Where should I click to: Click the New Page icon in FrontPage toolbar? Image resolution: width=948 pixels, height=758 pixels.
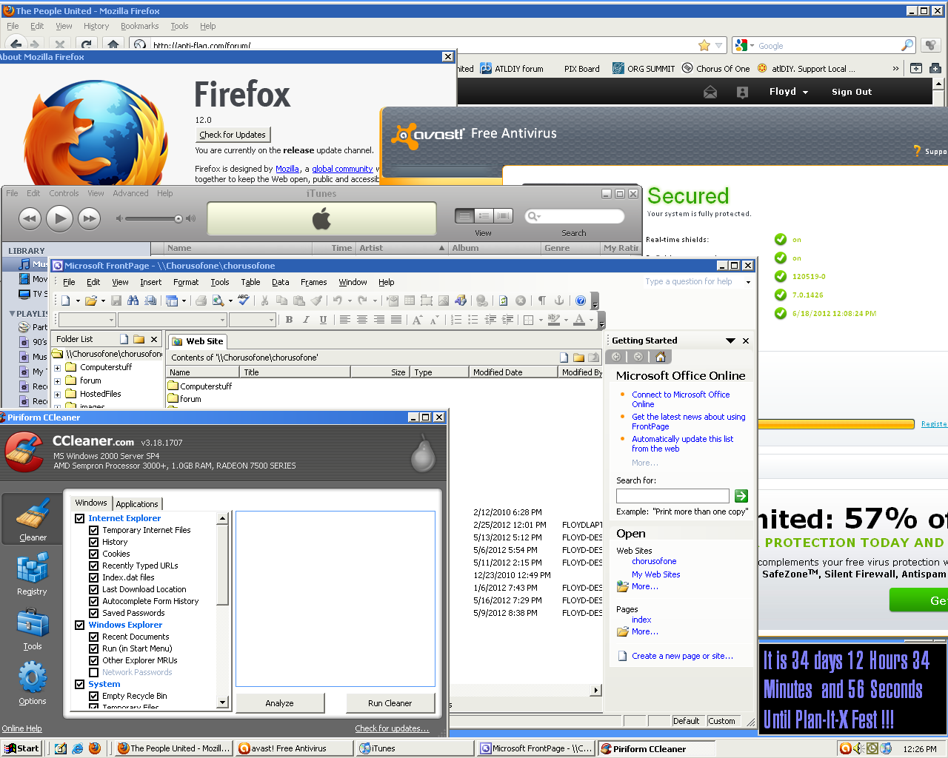coord(66,301)
